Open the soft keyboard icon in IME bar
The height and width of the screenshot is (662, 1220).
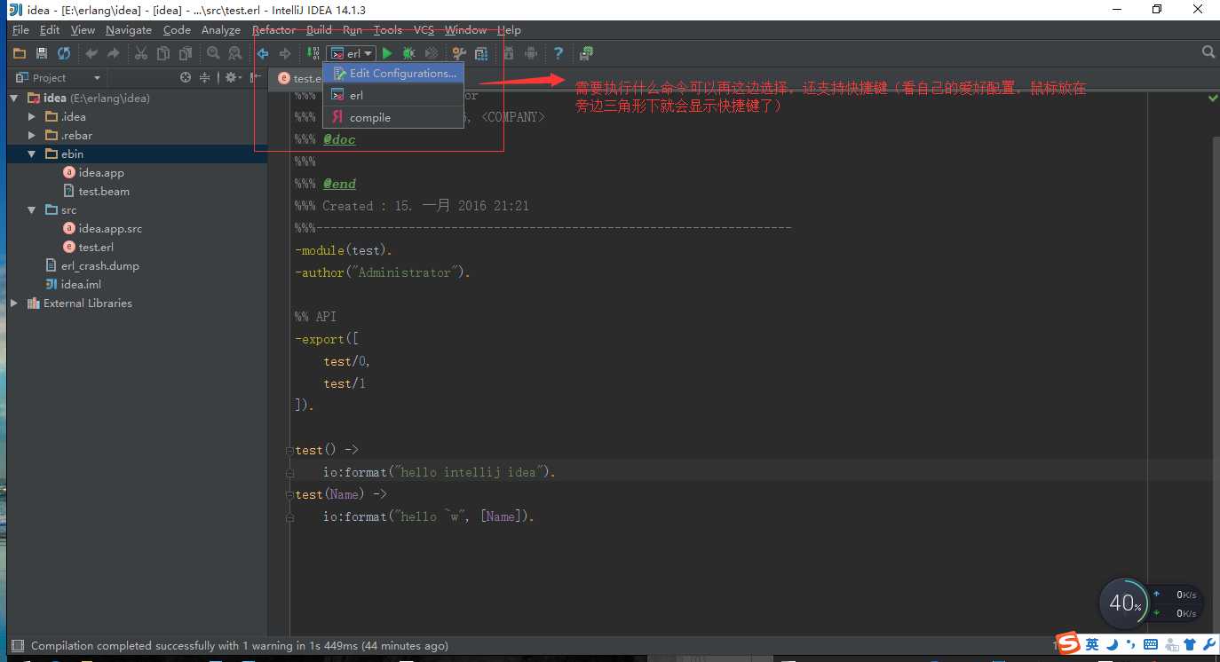[x=1151, y=644]
